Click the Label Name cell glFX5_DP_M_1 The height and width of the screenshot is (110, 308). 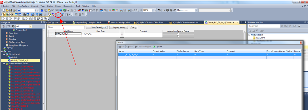[x=68, y=34]
